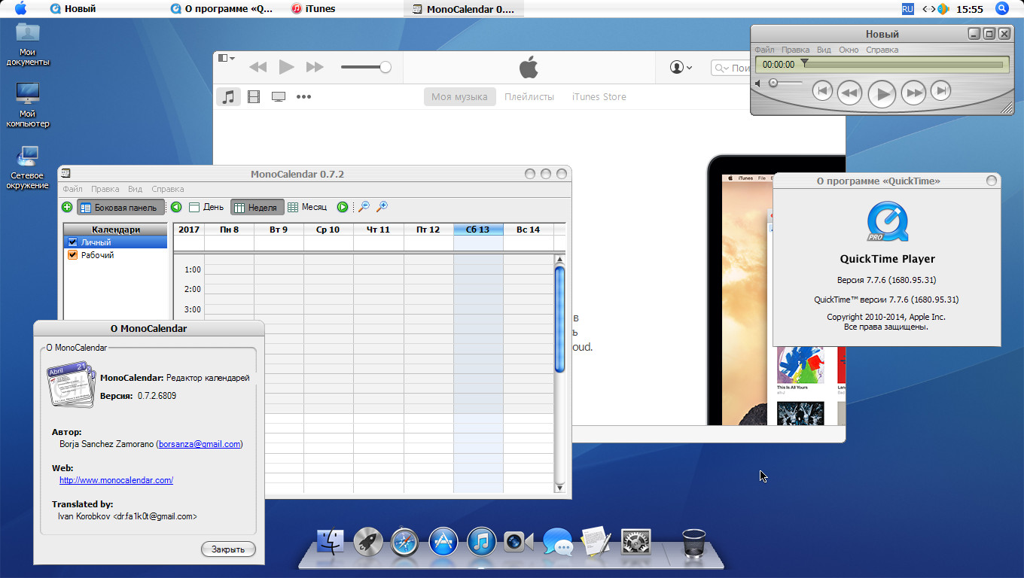Screen dimensions: 1024x578
Task: Click the borsanza@gmail.com email link
Action: click(x=200, y=444)
